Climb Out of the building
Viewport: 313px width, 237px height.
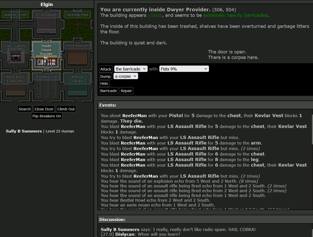tap(66, 109)
